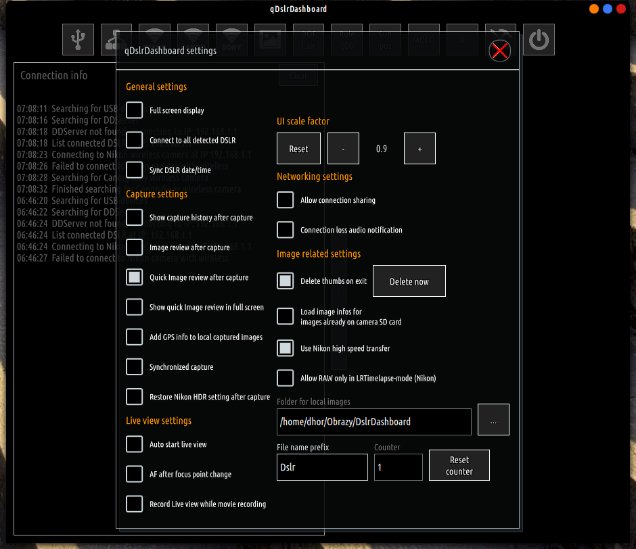
Task: Enable Load image infos for SD card images
Action: (x=285, y=316)
